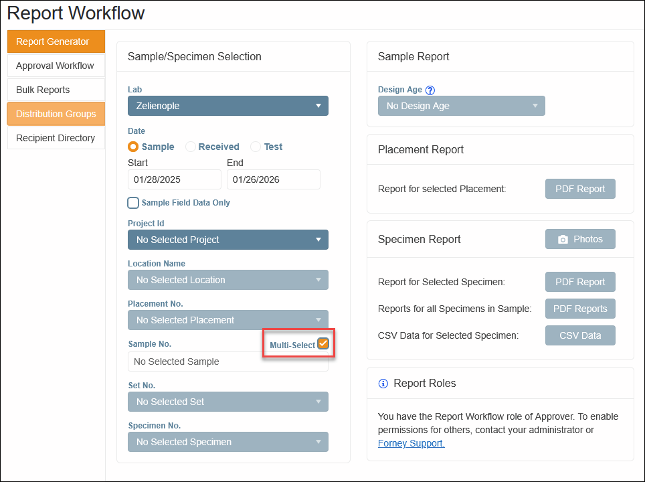
Task: Click PDF Report button for selected Placement
Action: tap(580, 189)
